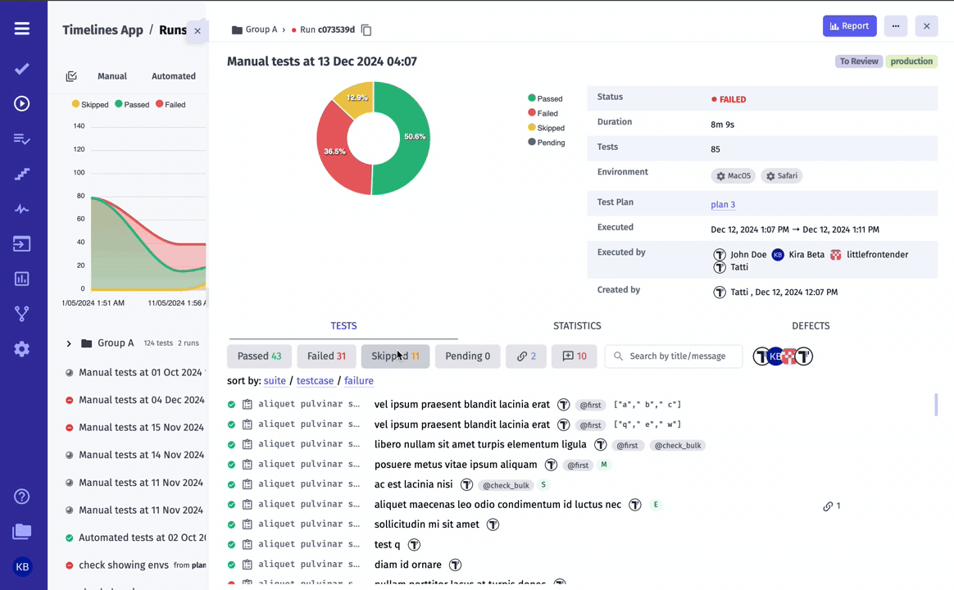Toggle Failed series in timeline chart legend
The width and height of the screenshot is (954, 590).
tap(170, 105)
